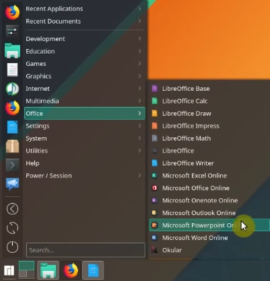Expand the Settings category
This screenshot has width=270, height=281.
point(85,126)
